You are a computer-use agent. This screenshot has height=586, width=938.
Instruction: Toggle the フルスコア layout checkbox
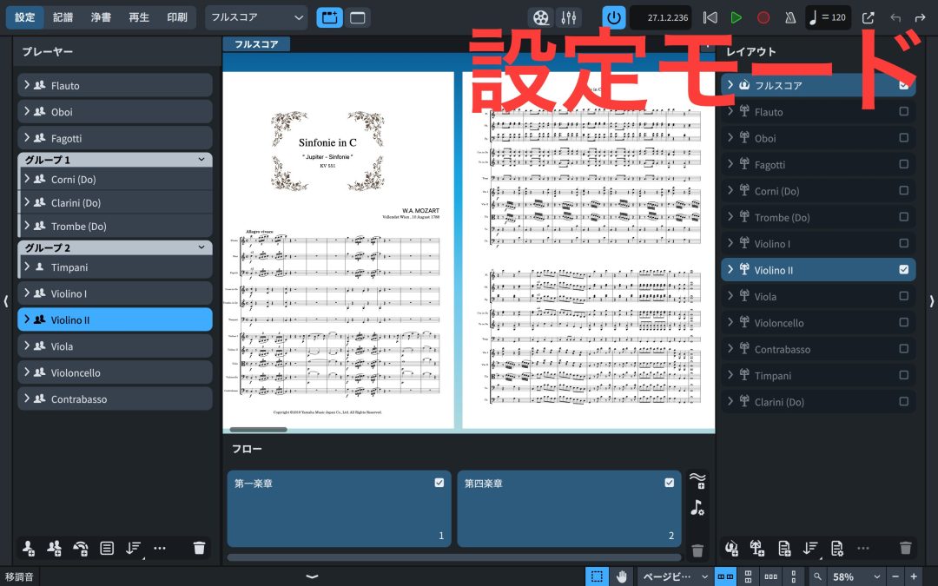click(x=904, y=85)
